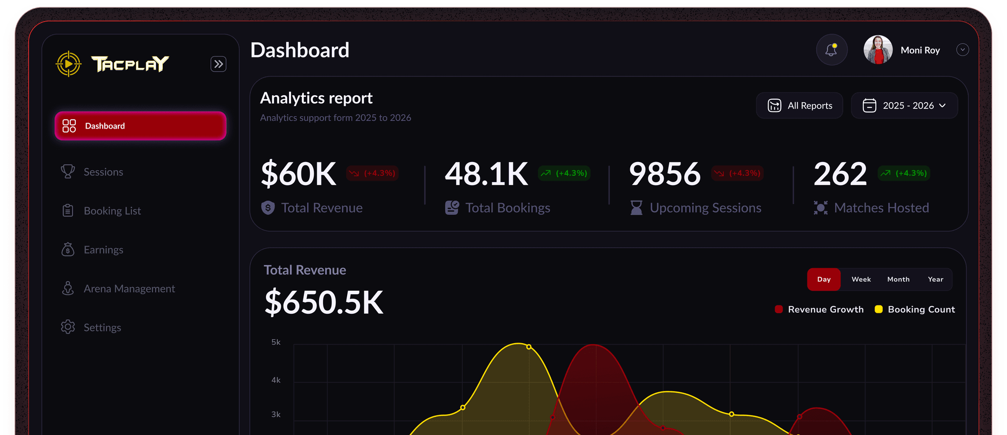Click the Dashboard page title
The width and height of the screenshot is (1007, 435).
300,50
